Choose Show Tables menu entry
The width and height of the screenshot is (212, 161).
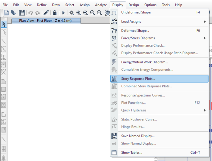tap(160, 153)
